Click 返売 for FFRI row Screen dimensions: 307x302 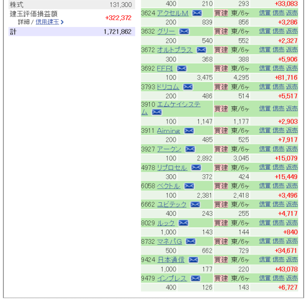[292, 68]
